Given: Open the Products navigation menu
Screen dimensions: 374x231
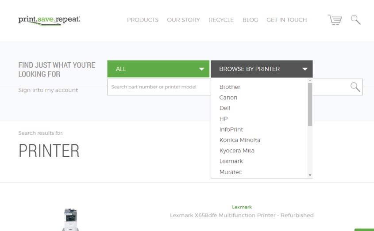Looking at the screenshot, I should point(143,20).
